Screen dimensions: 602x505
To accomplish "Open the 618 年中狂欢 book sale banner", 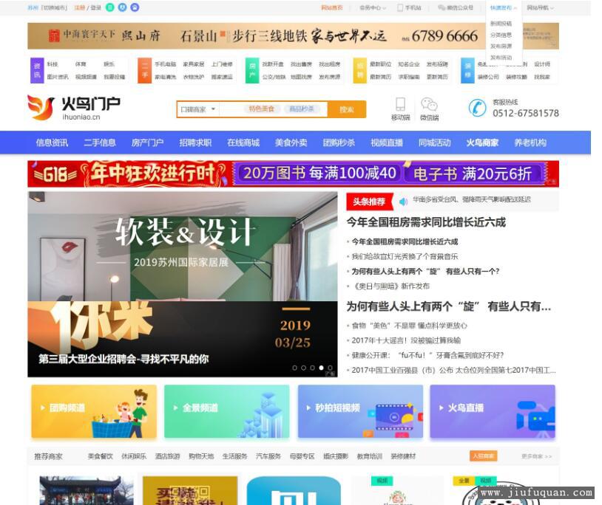I will 293,174.
